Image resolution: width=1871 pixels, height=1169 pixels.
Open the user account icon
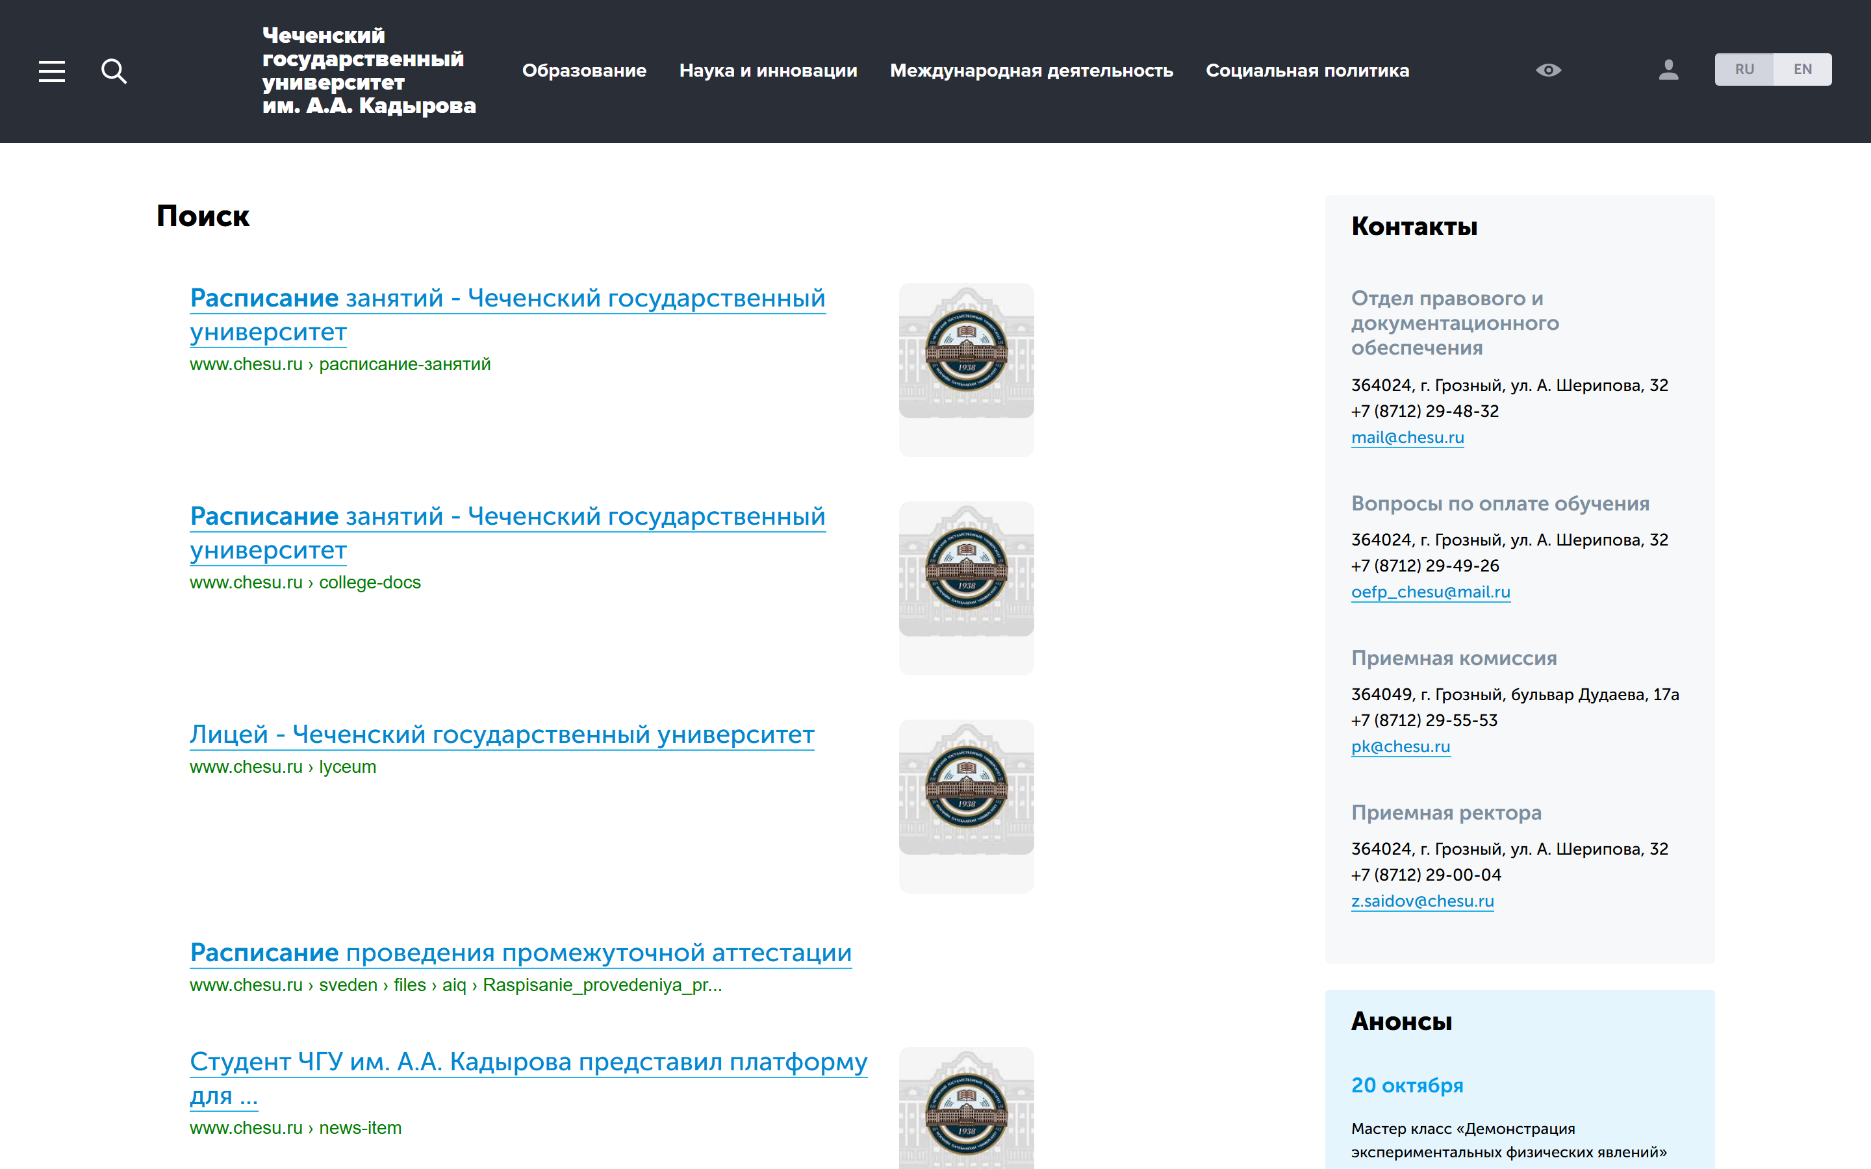tap(1668, 70)
